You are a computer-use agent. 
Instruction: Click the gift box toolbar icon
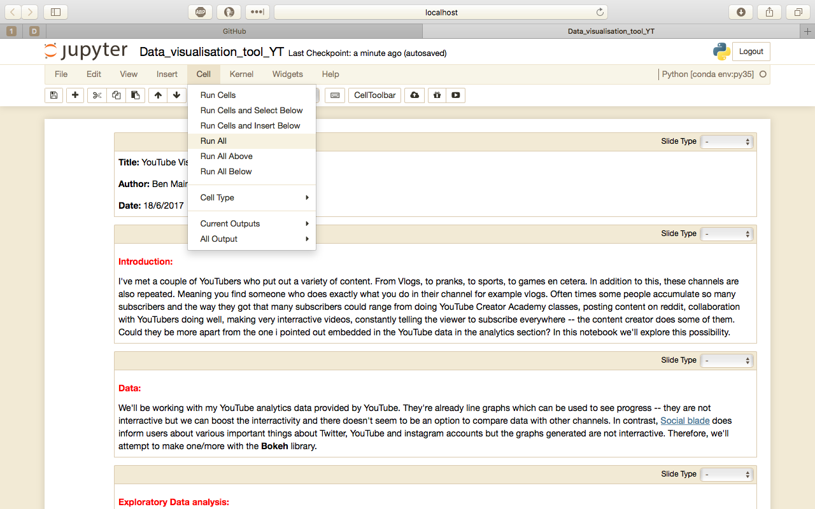[x=437, y=95]
